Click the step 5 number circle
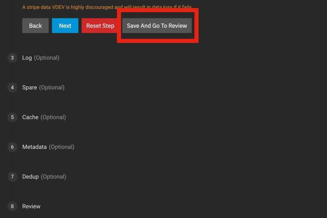 pyautogui.click(x=12, y=117)
